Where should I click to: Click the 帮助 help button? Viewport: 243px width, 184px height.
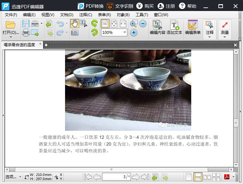pos(188,6)
